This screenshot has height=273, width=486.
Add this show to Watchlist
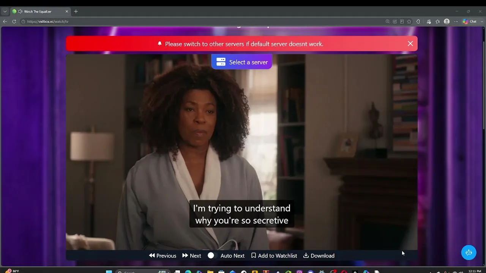click(x=274, y=256)
